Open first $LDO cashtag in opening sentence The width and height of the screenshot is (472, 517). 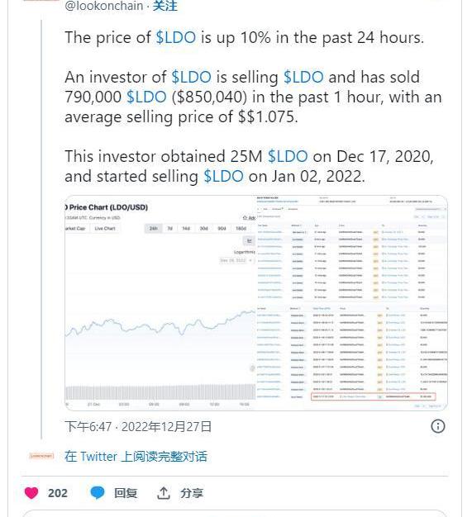click(175, 37)
